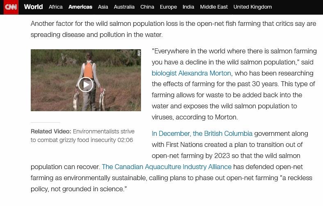Click the Related Video caption text
323x206 pixels.
82,136
